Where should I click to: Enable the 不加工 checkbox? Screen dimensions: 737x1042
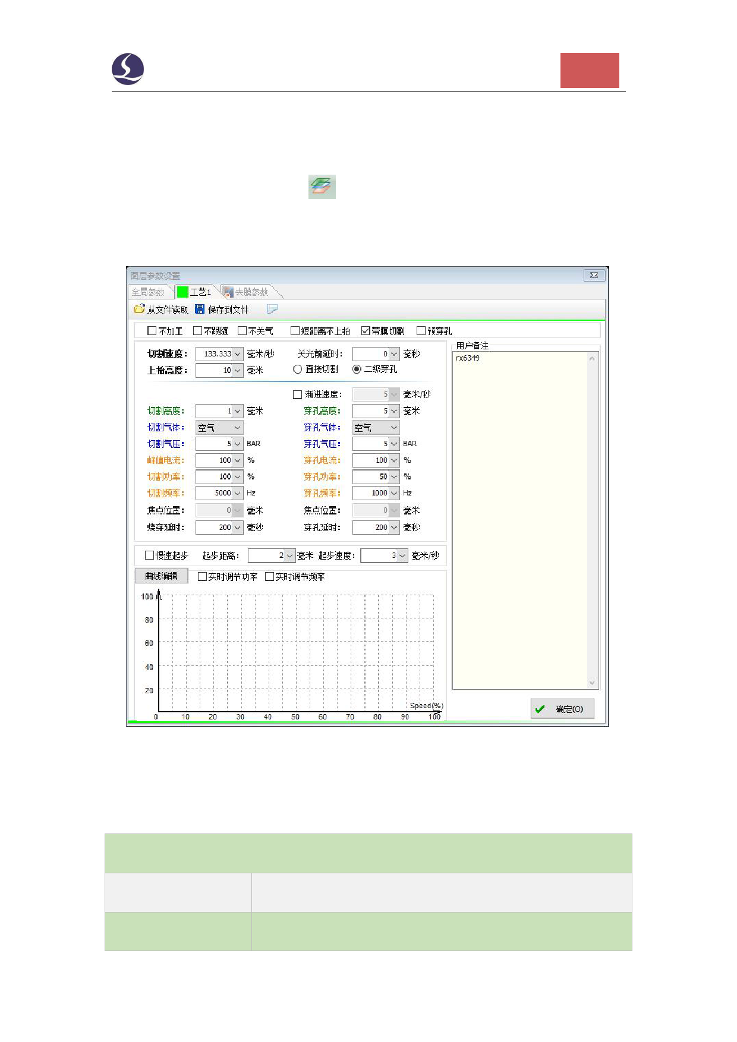pos(152,331)
